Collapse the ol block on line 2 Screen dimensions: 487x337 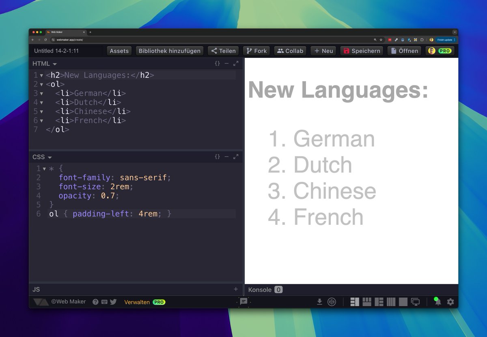click(x=41, y=84)
